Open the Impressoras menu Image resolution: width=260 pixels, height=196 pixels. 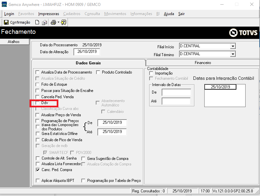coord(49,14)
